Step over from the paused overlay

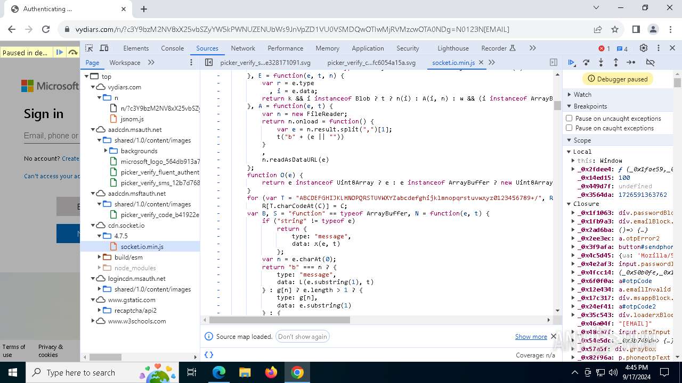(73, 52)
